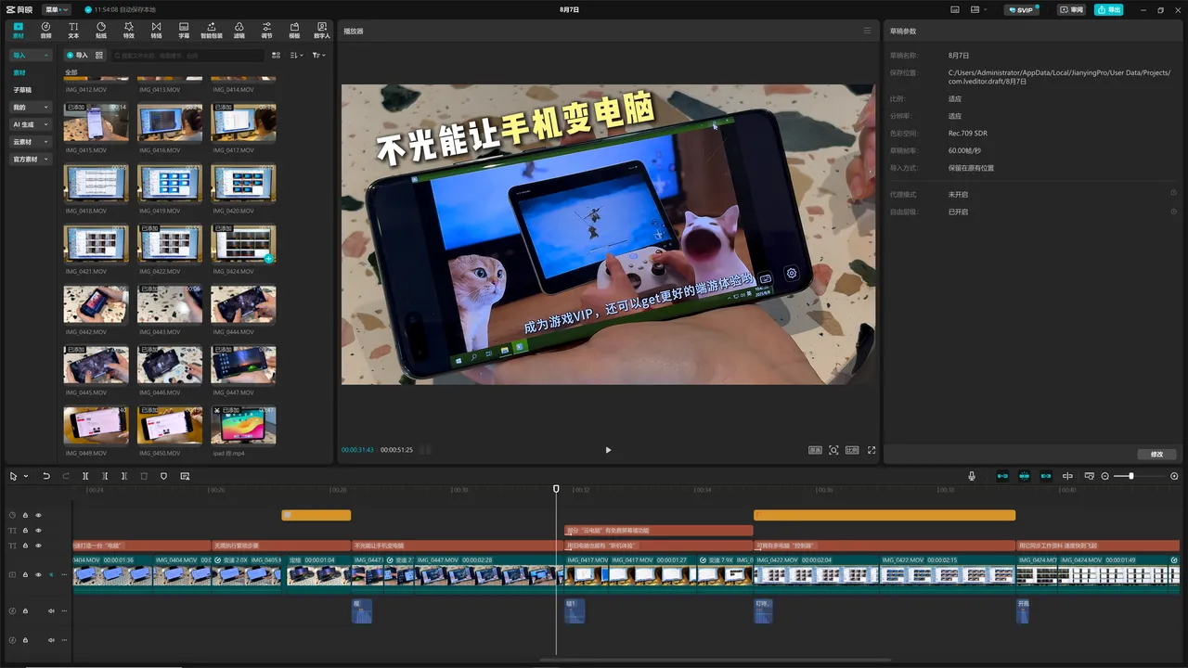Toggle the main track magnet button
Image resolution: width=1188 pixels, height=668 pixels.
(x=1002, y=476)
